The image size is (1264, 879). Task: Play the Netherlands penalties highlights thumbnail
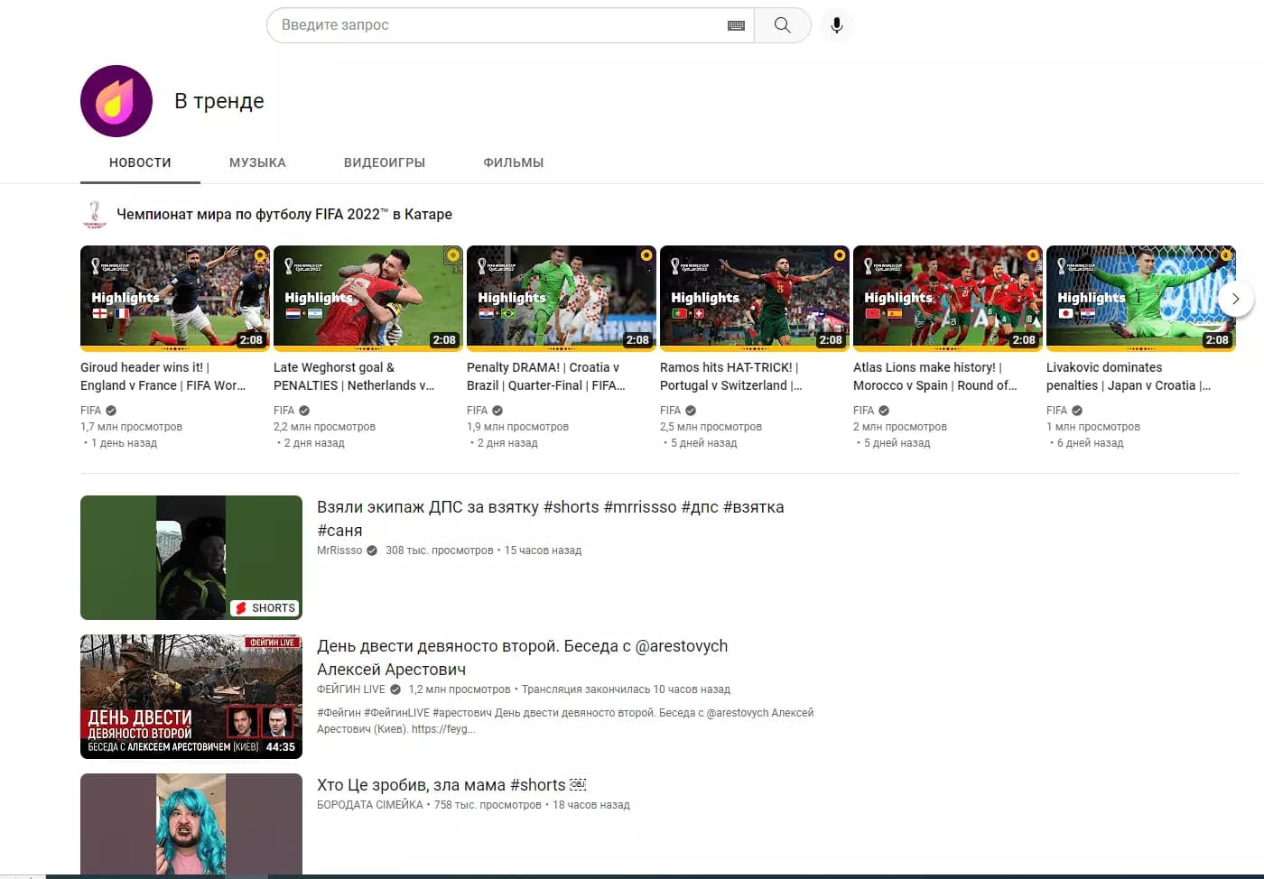[x=368, y=298]
